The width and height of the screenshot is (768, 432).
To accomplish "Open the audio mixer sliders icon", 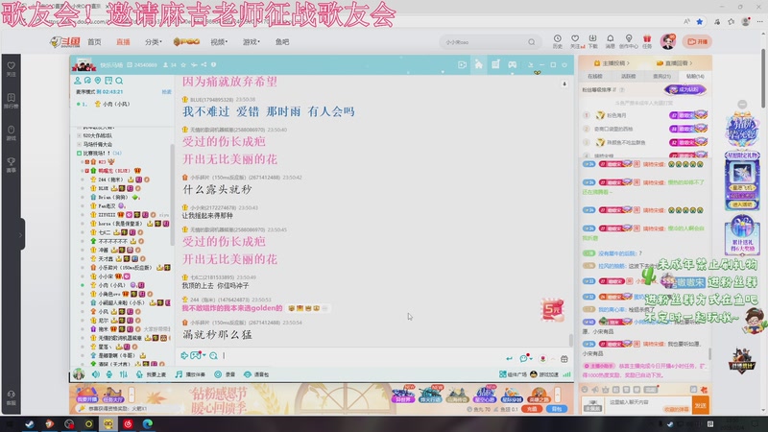I will click(124, 374).
